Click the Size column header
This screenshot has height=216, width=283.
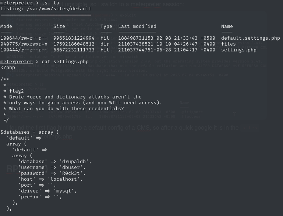click(59, 26)
